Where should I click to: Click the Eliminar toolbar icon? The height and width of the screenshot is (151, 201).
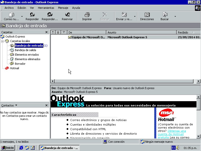105,15
